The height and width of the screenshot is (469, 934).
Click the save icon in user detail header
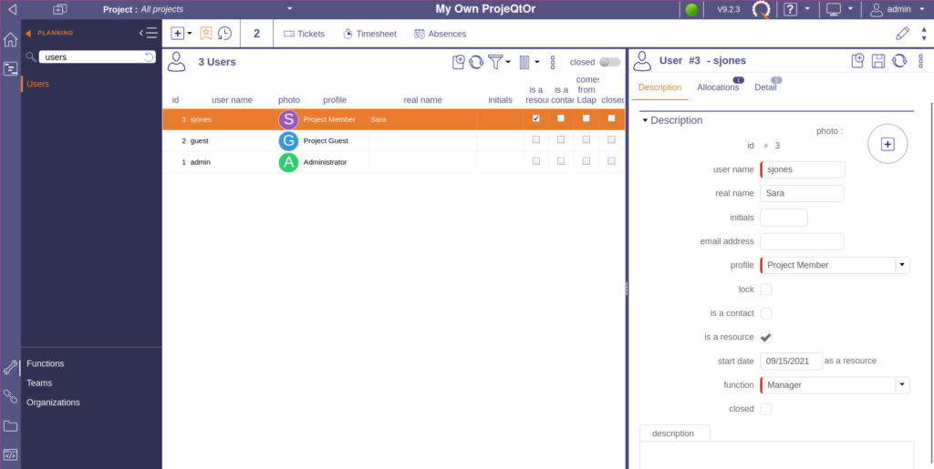click(x=878, y=61)
